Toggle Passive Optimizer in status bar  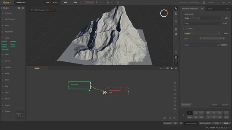(191, 123)
